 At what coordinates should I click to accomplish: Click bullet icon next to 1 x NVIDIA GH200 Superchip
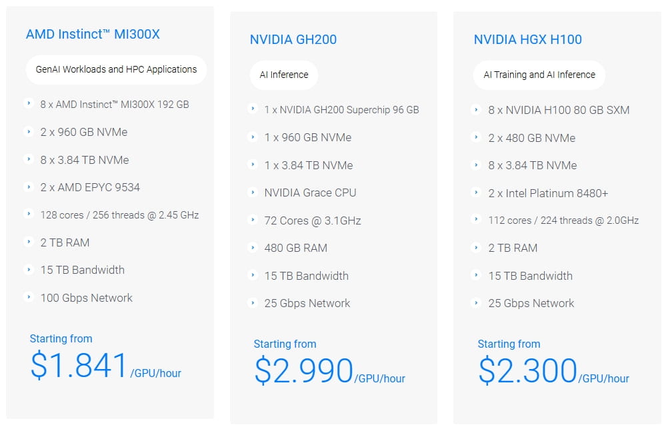tap(253, 109)
